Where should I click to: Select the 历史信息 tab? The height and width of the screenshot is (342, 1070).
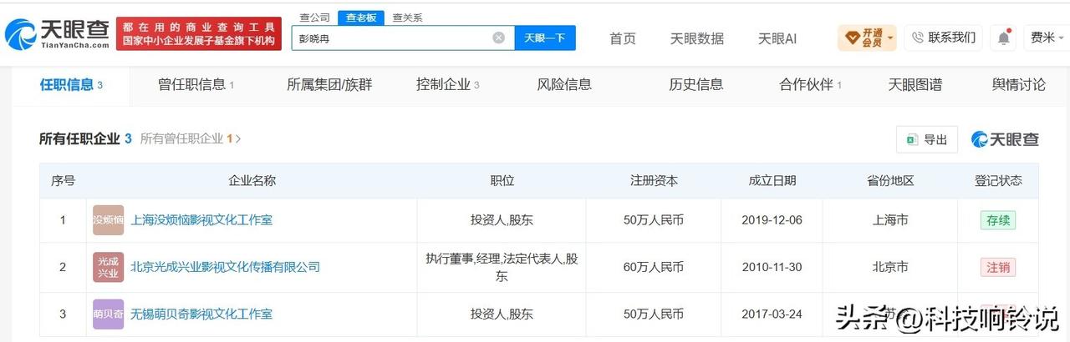[x=696, y=84]
